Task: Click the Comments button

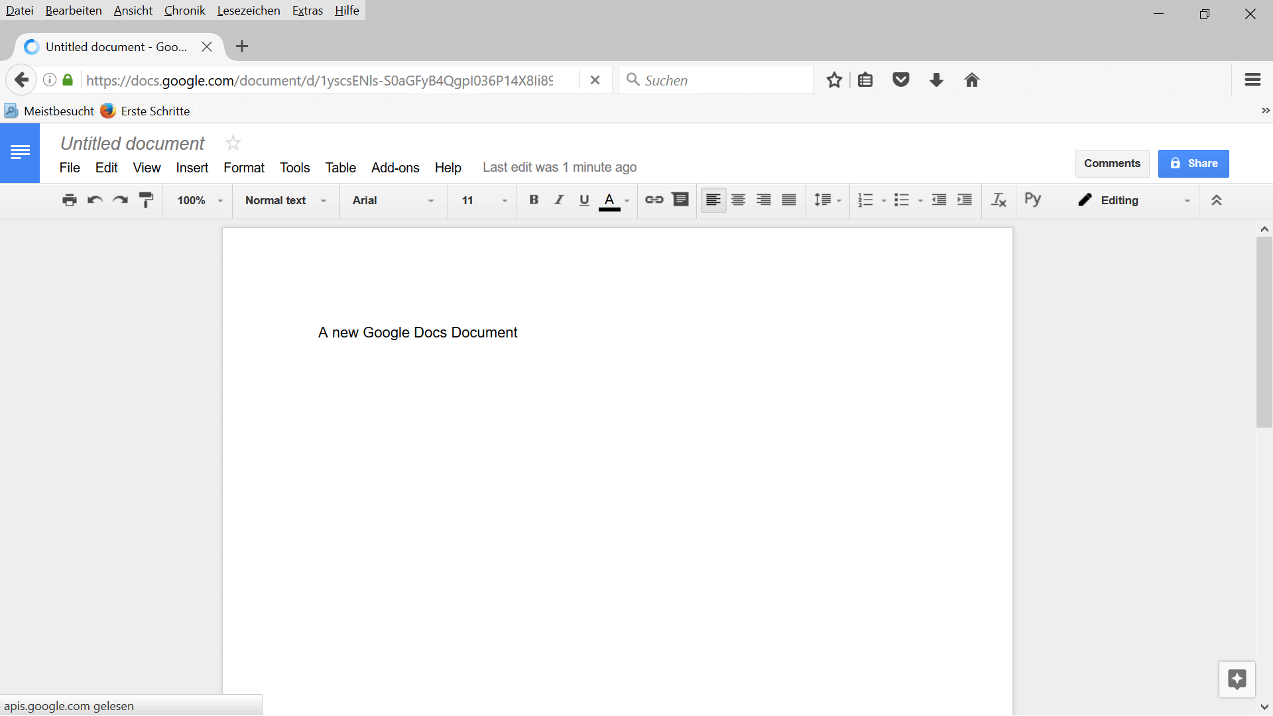Action: tap(1112, 164)
